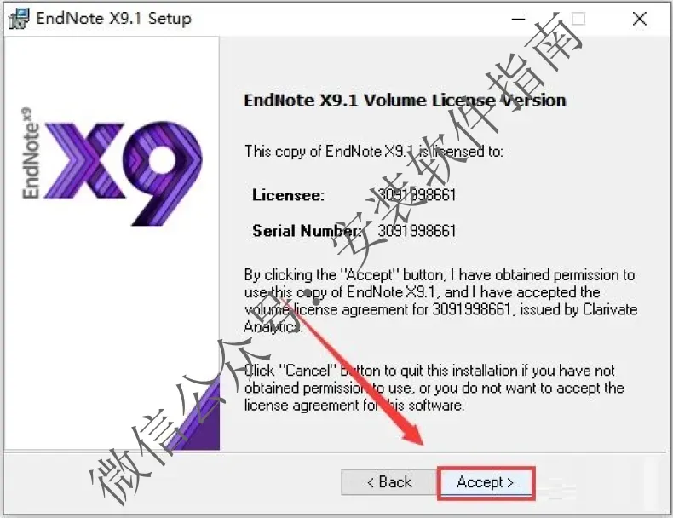Image resolution: width=673 pixels, height=518 pixels.
Task: Minimize the EndNote X9.1 Setup window
Action: point(519,19)
